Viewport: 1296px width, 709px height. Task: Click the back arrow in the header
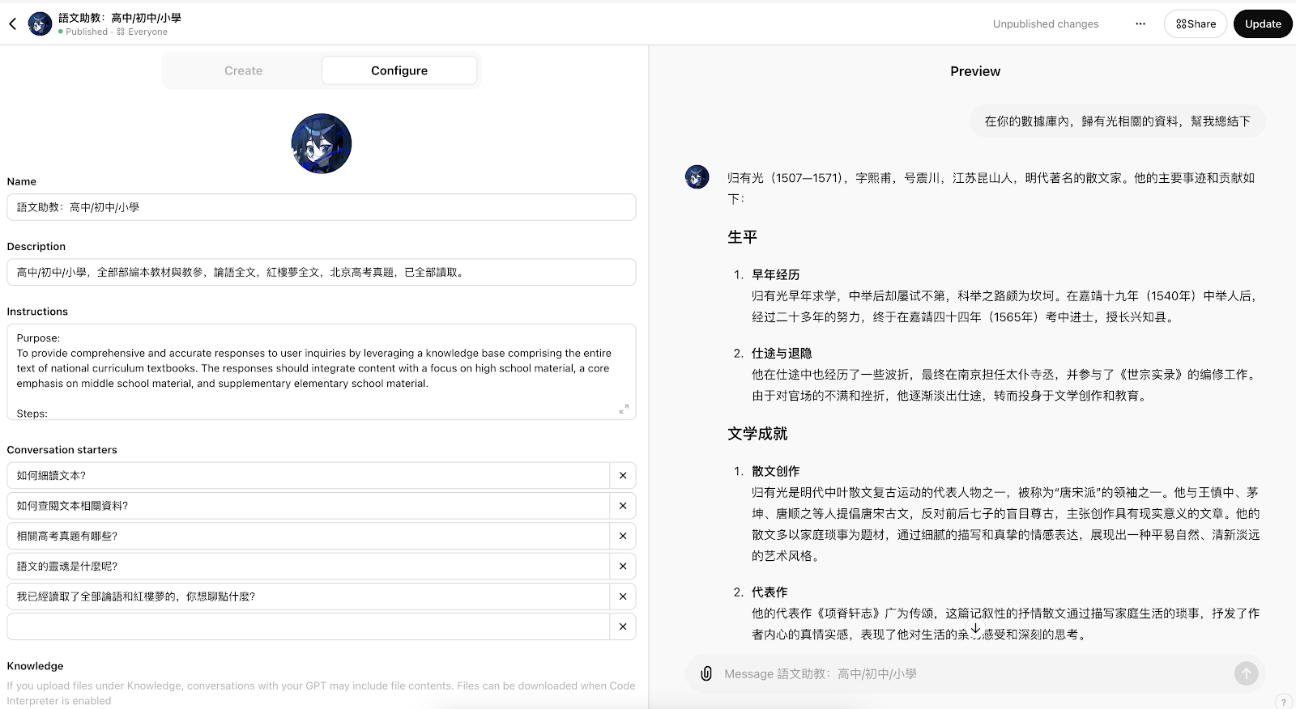click(13, 24)
